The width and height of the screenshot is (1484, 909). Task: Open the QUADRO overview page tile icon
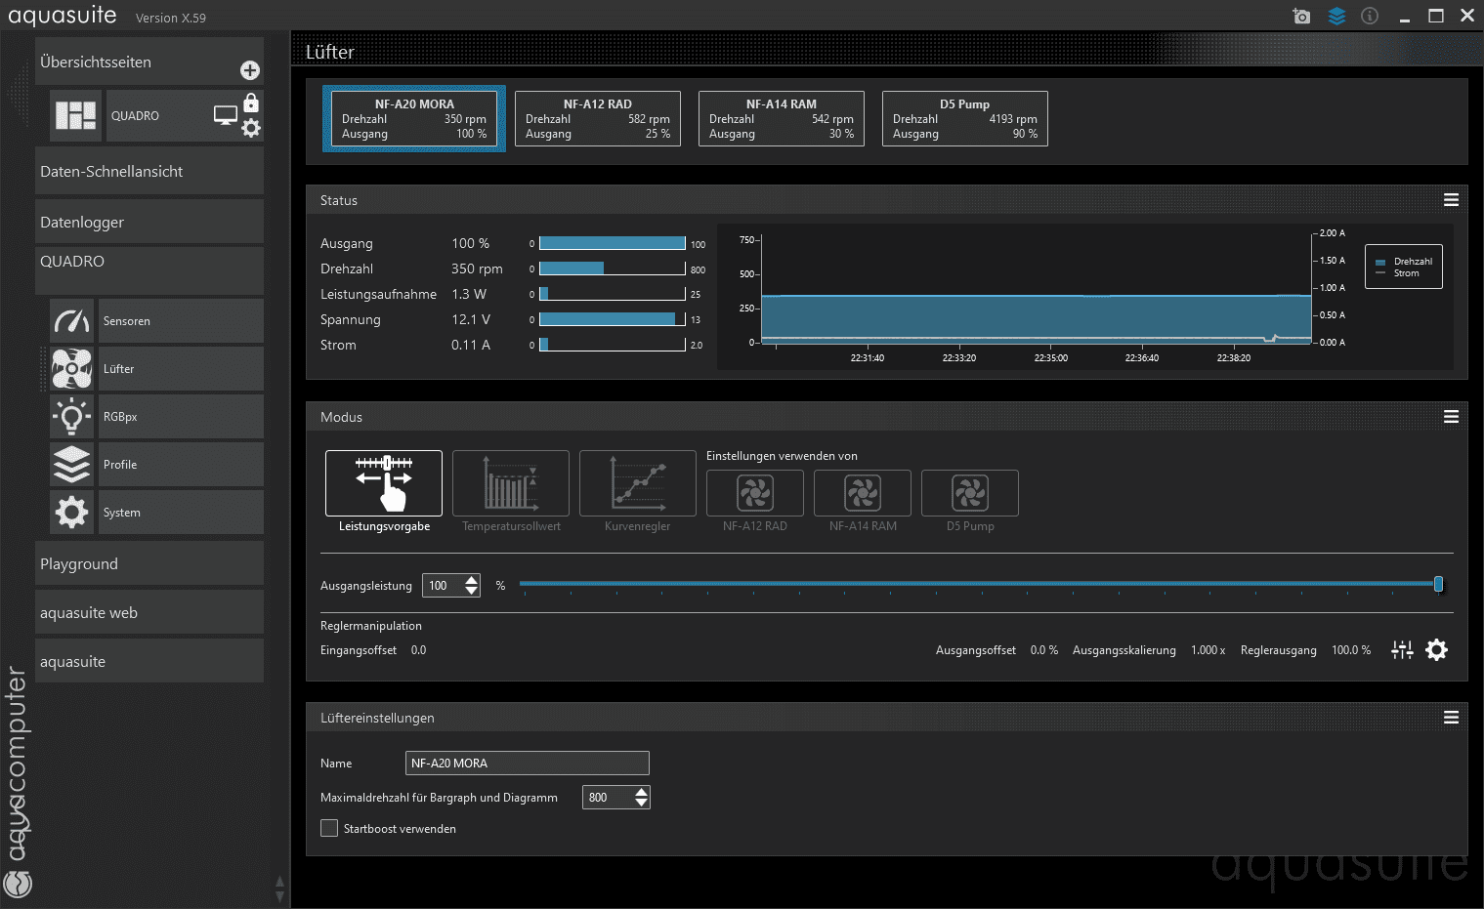click(75, 115)
